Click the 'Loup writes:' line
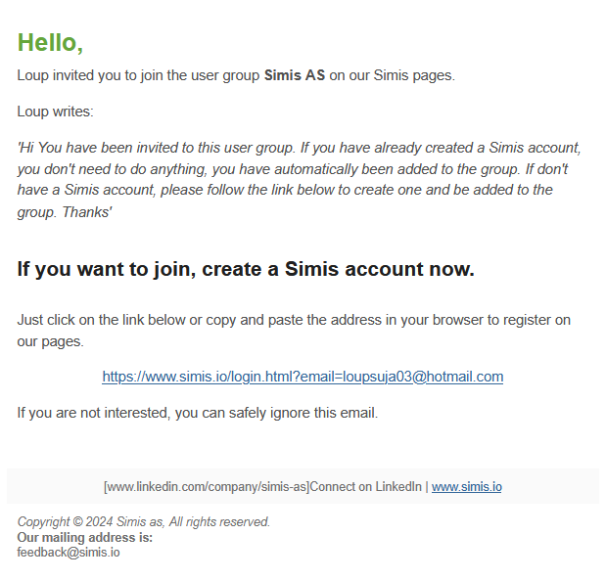 [55, 112]
